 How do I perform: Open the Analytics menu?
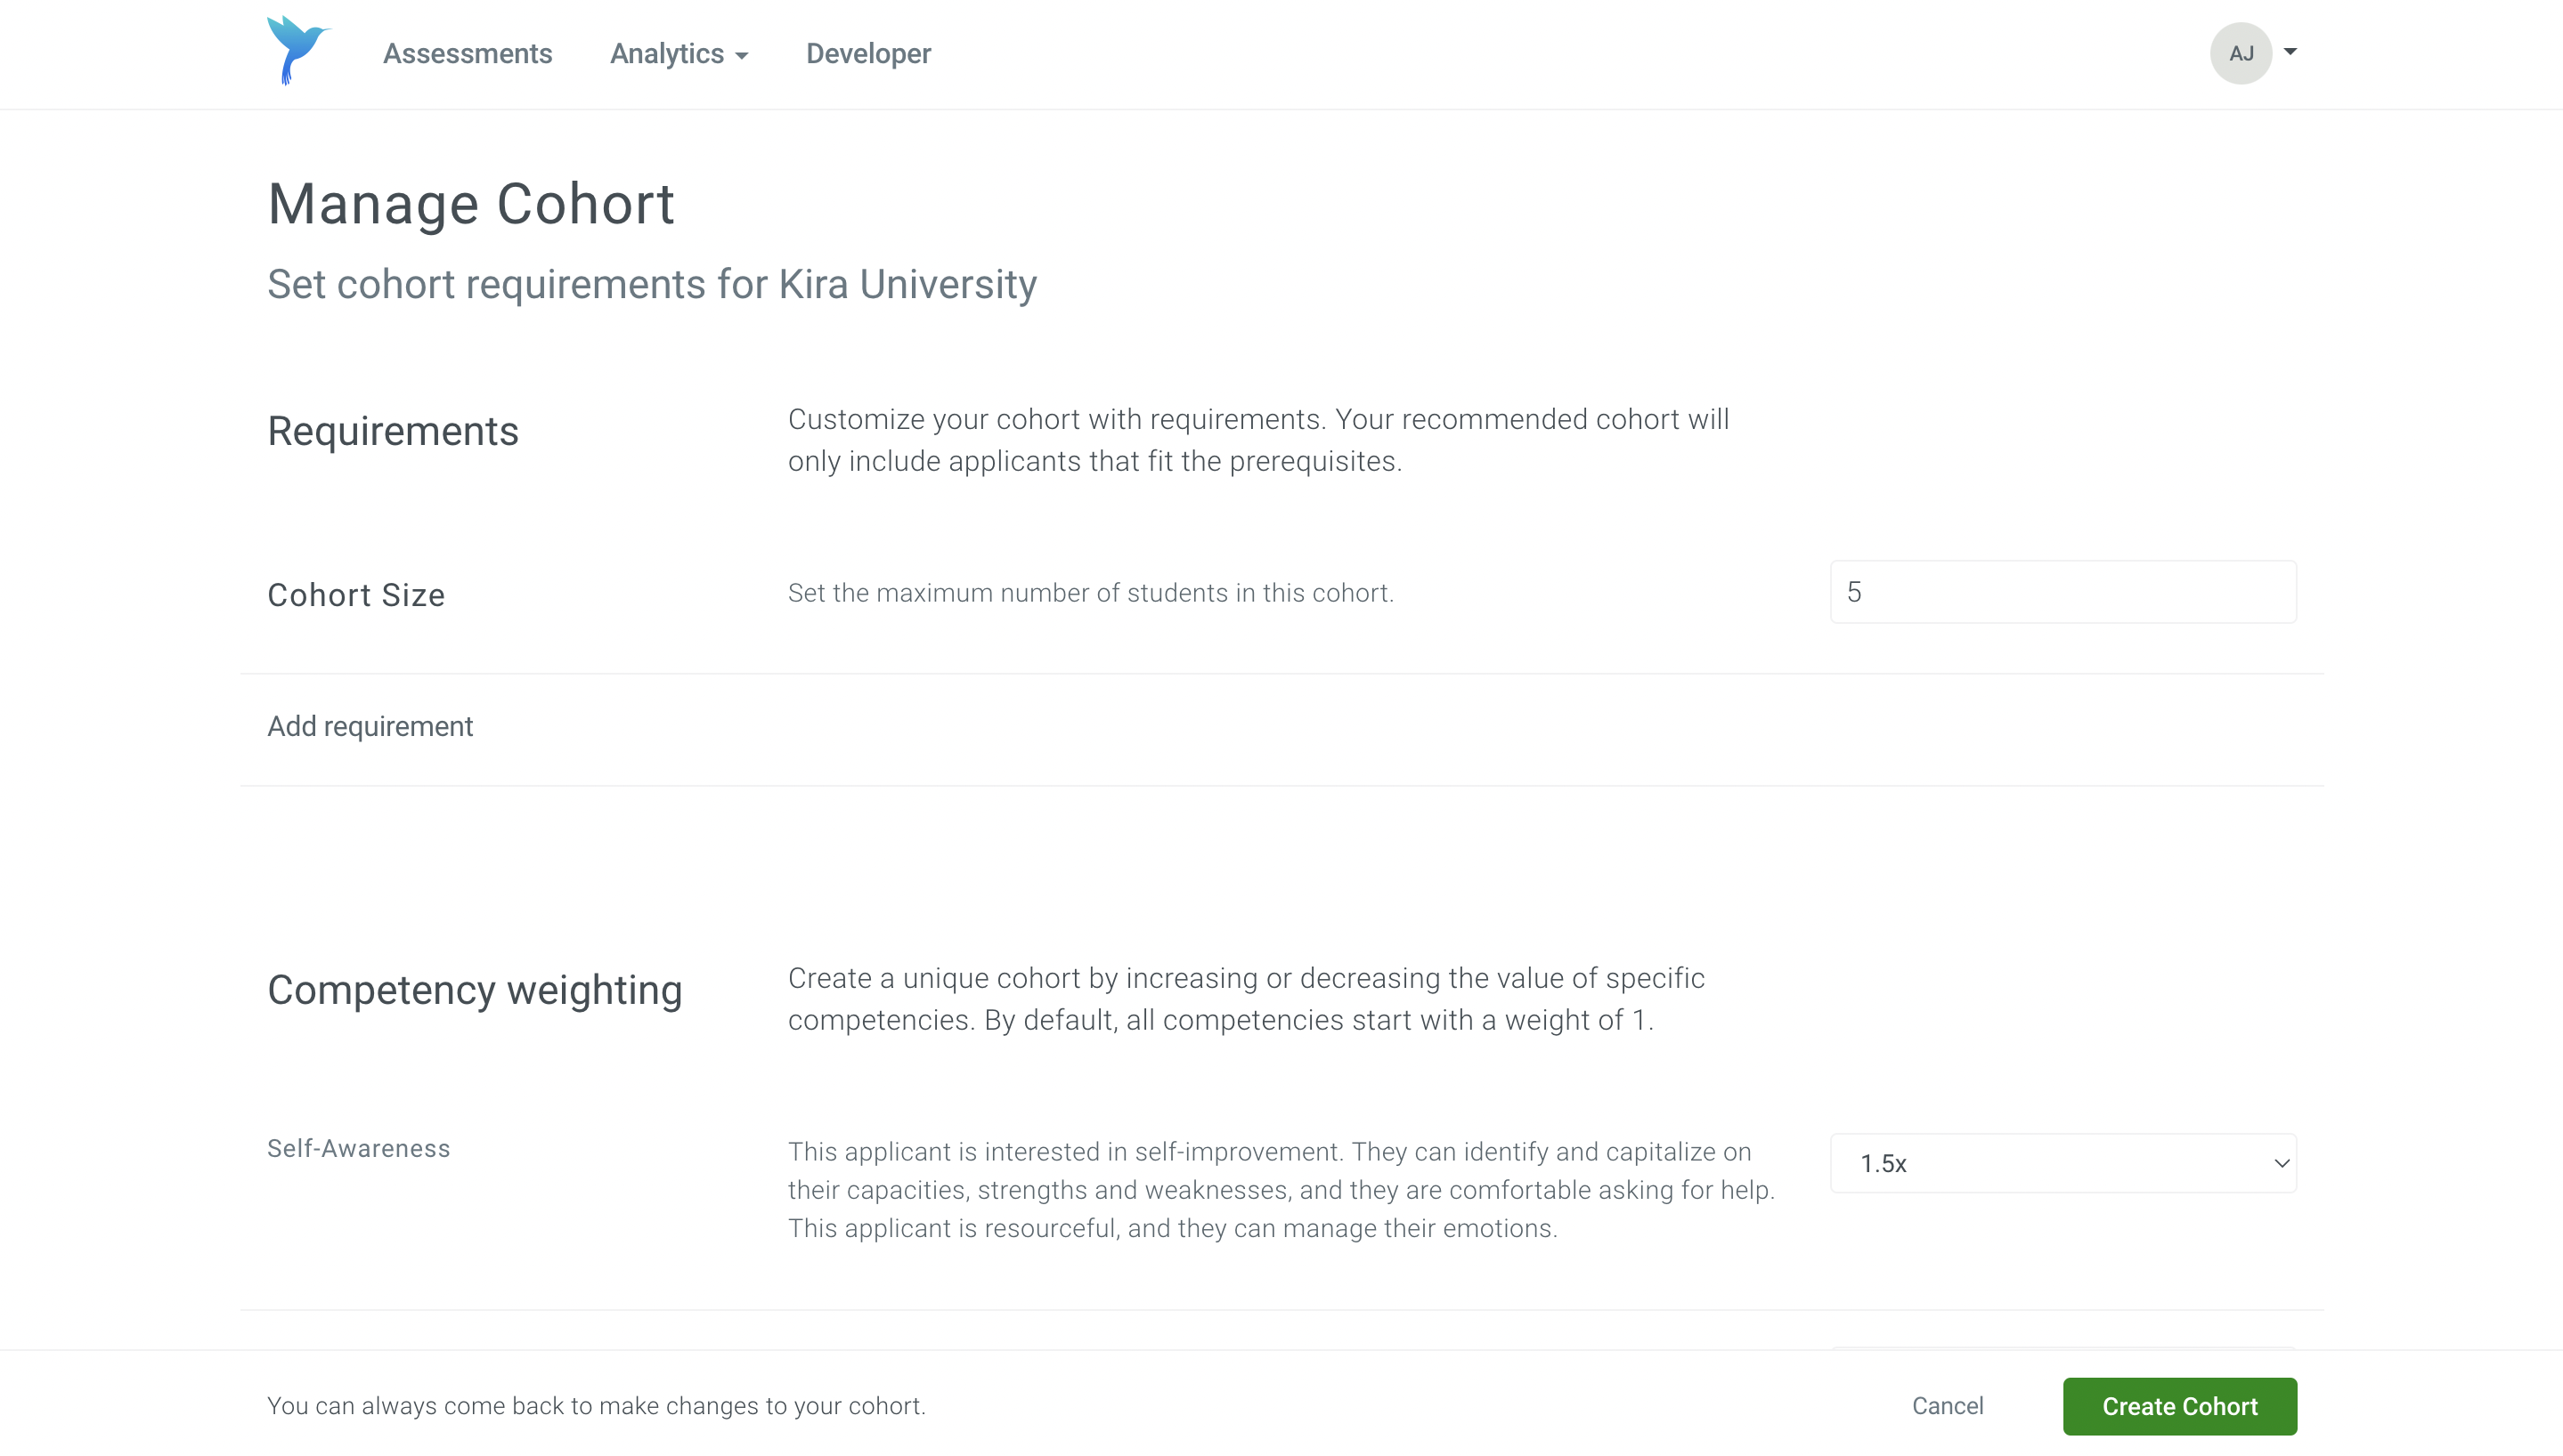667,54
